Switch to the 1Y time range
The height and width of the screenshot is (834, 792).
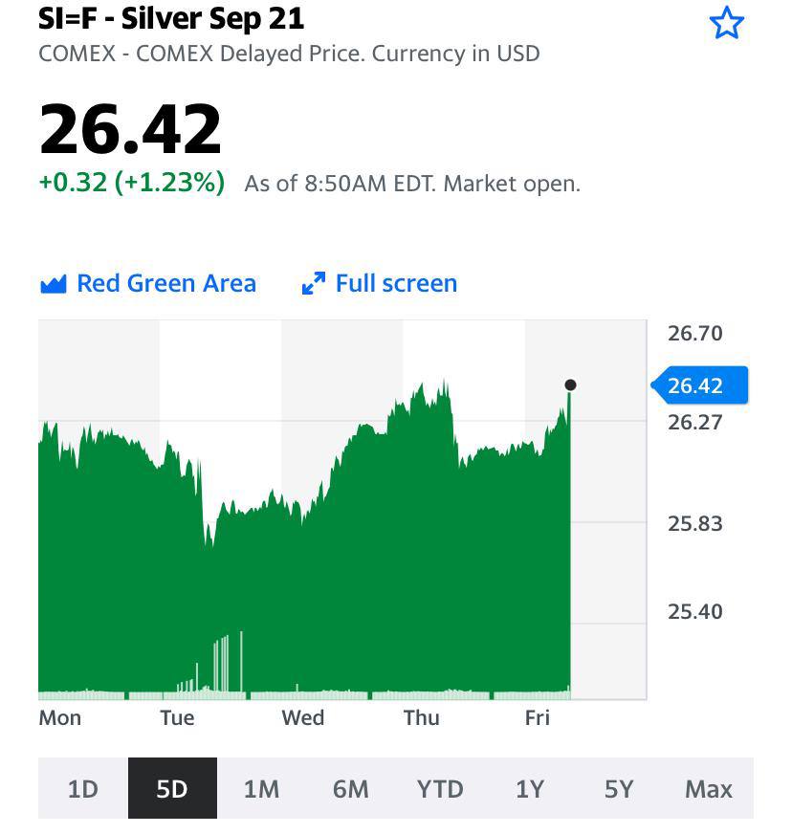[x=530, y=788]
